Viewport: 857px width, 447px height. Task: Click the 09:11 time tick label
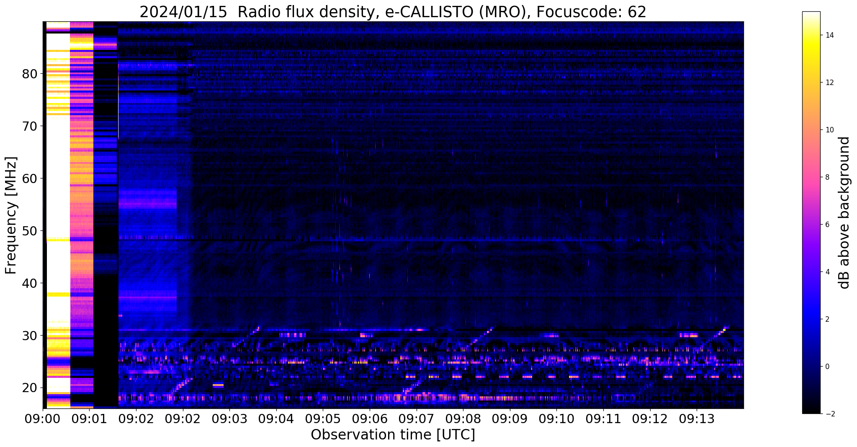coord(603,419)
